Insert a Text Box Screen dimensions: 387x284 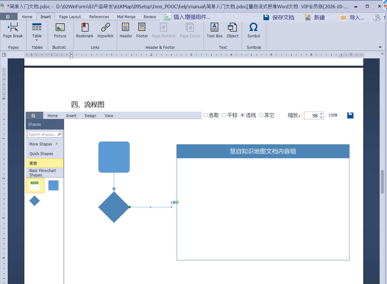[214, 31]
